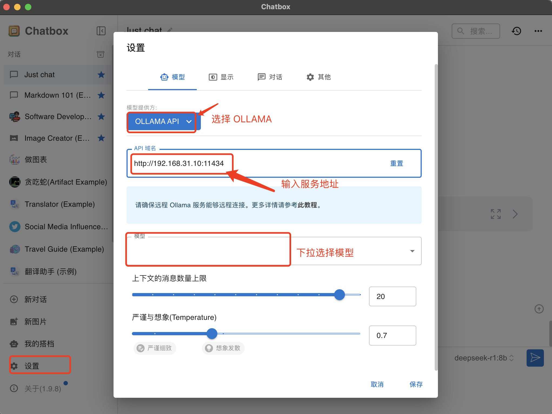Switch to the 对话 settings tab
This screenshot has width=552, height=414.
pyautogui.click(x=270, y=77)
